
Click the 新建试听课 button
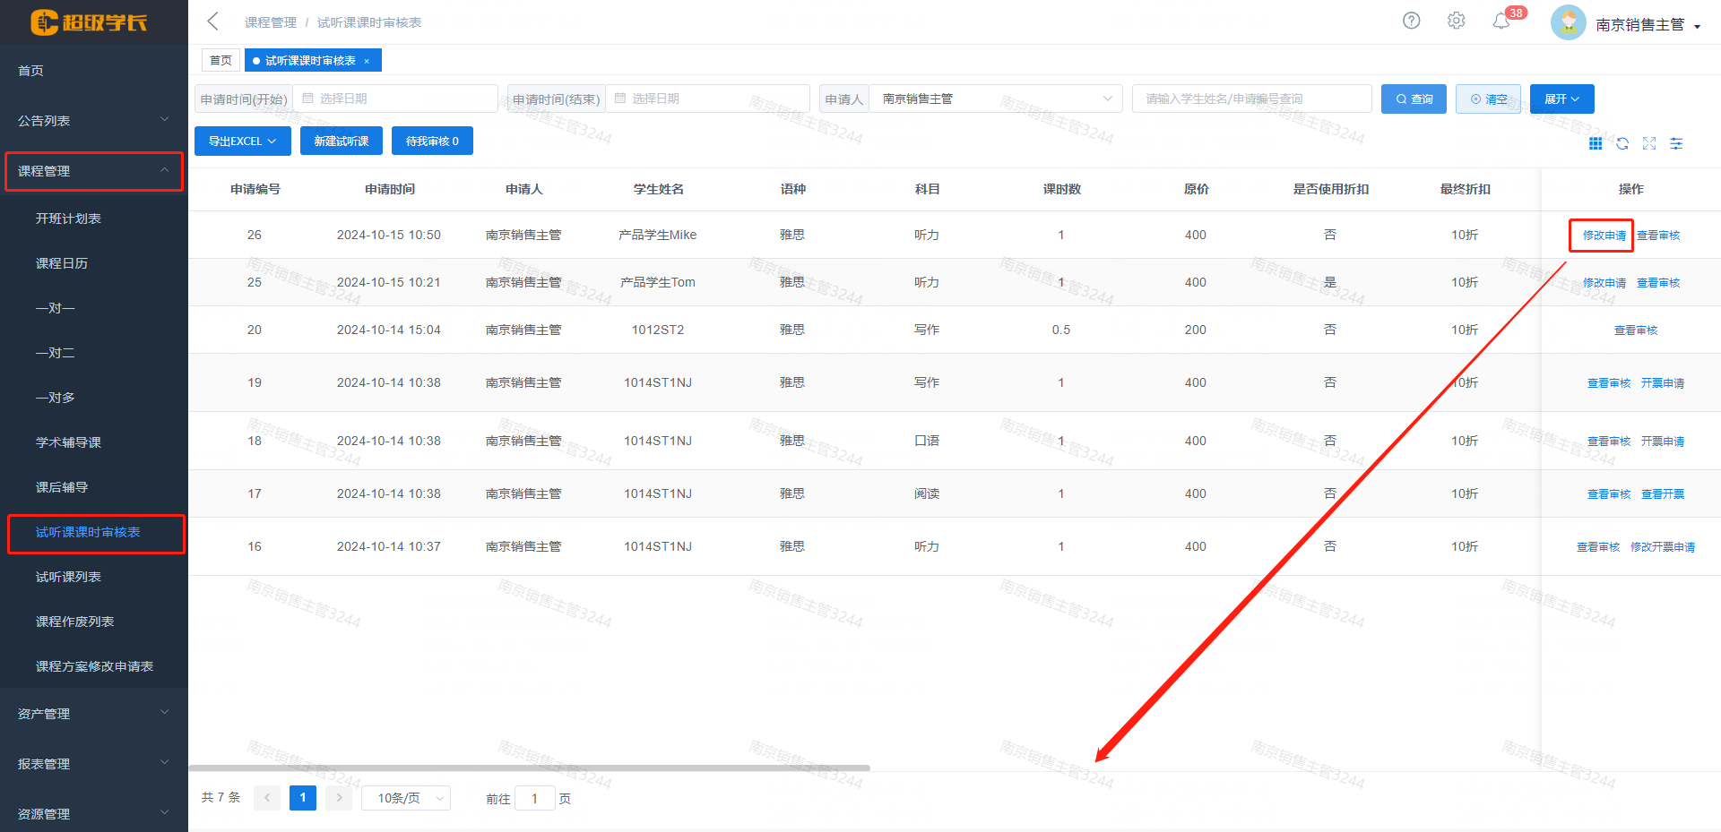click(x=342, y=141)
